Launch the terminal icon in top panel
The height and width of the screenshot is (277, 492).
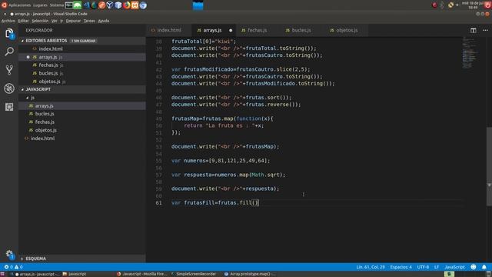point(68,5)
